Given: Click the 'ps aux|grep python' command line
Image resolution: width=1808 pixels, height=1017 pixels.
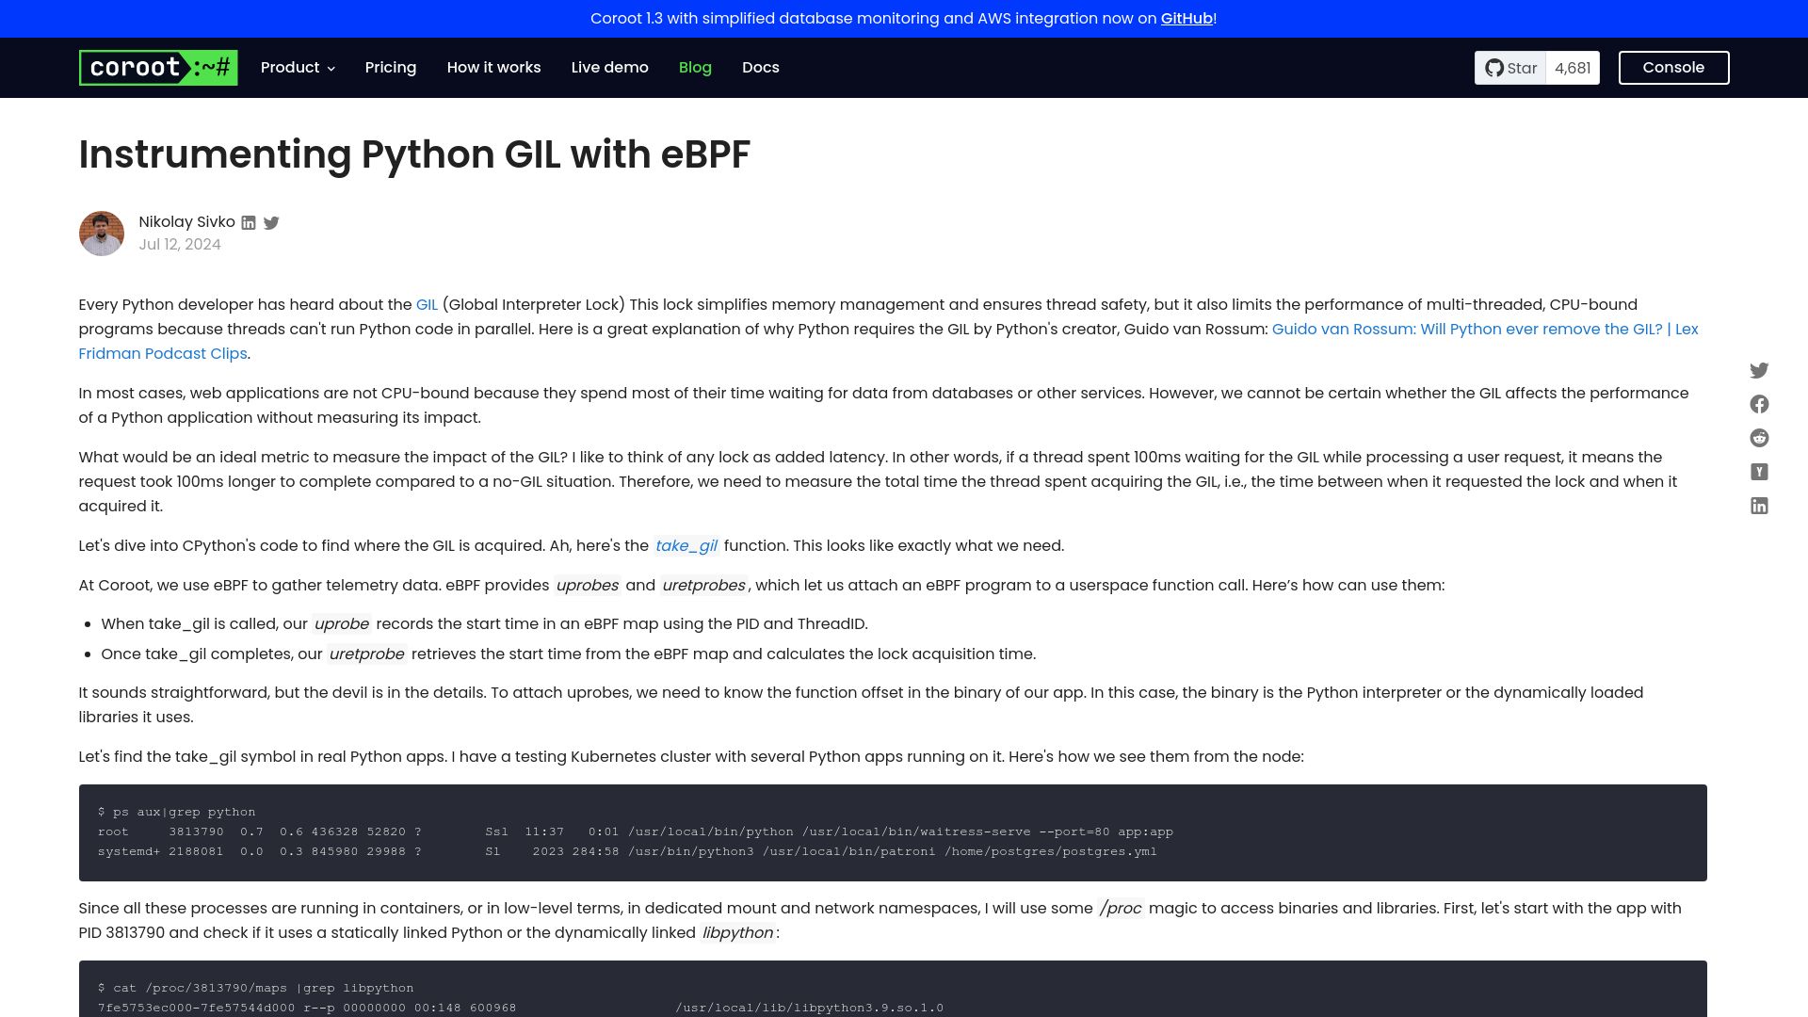Looking at the screenshot, I should point(177,812).
